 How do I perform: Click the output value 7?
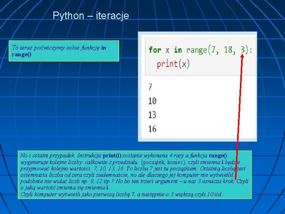point(150,87)
